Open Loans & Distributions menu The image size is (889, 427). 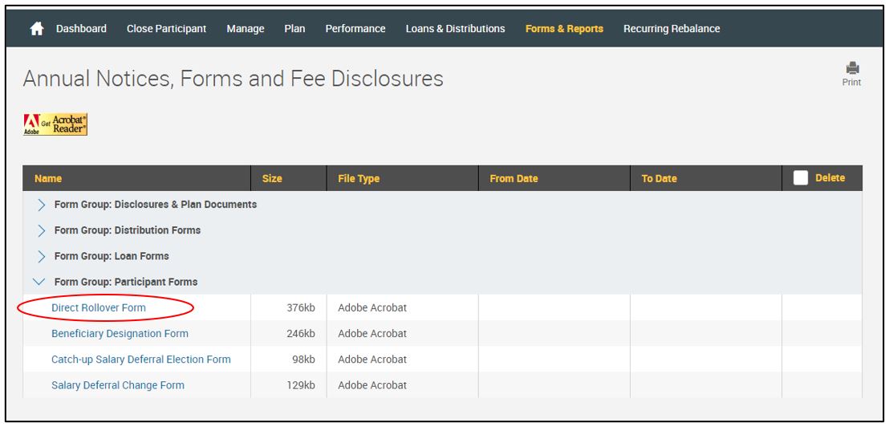(x=455, y=29)
